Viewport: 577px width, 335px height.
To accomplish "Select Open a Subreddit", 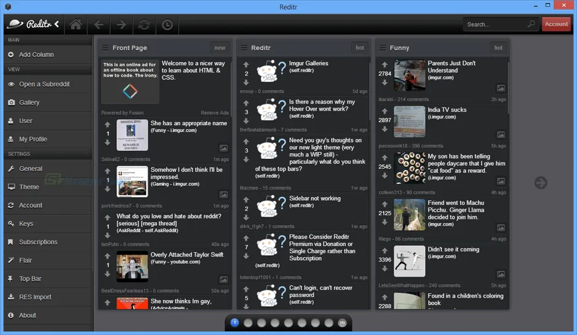I will [x=48, y=84].
